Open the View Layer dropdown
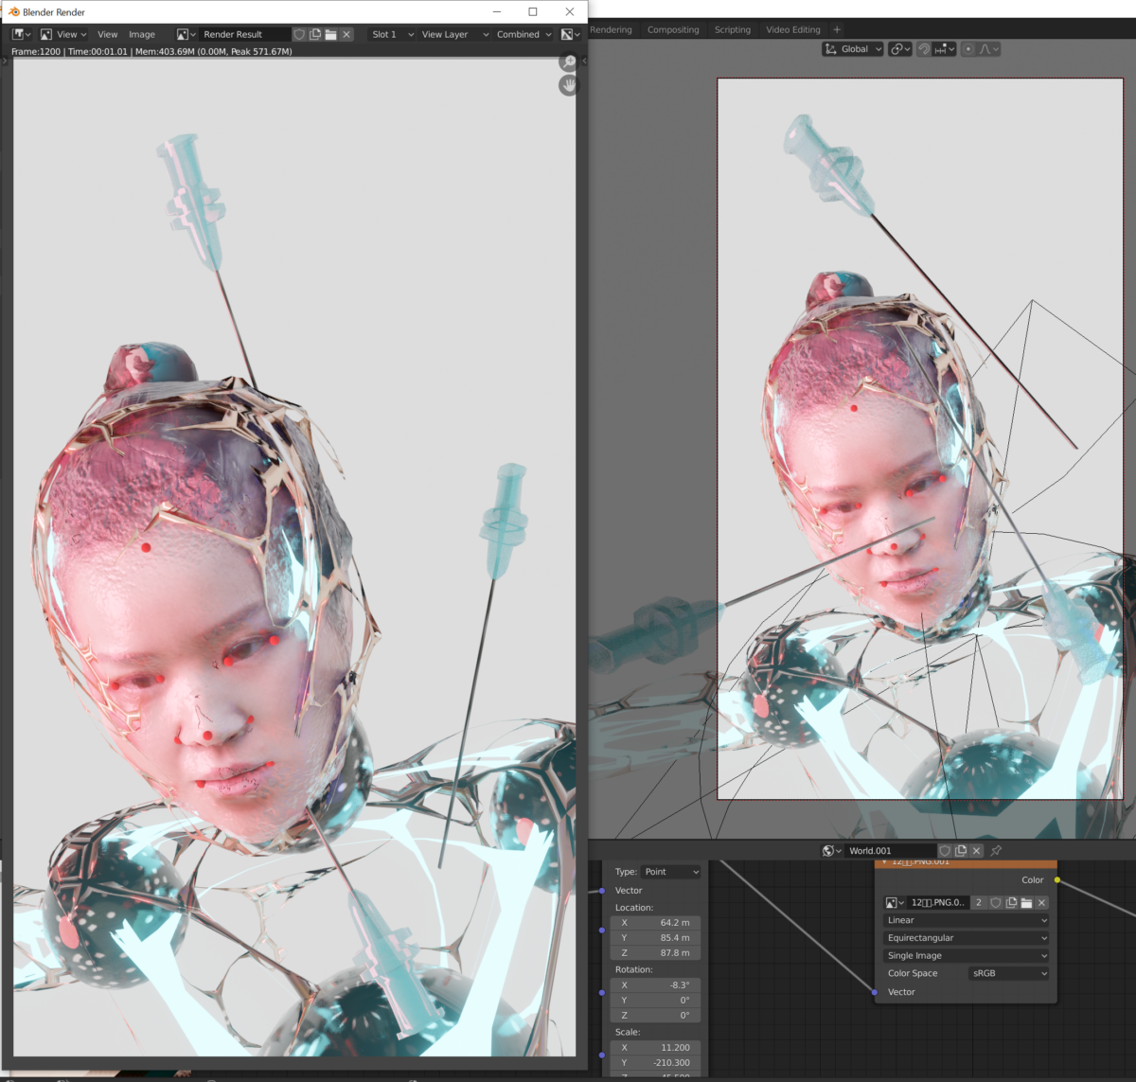Screen dimensions: 1136x1082 click(454, 34)
